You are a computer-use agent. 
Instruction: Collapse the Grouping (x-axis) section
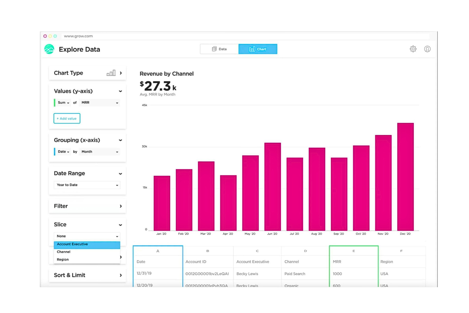(120, 140)
